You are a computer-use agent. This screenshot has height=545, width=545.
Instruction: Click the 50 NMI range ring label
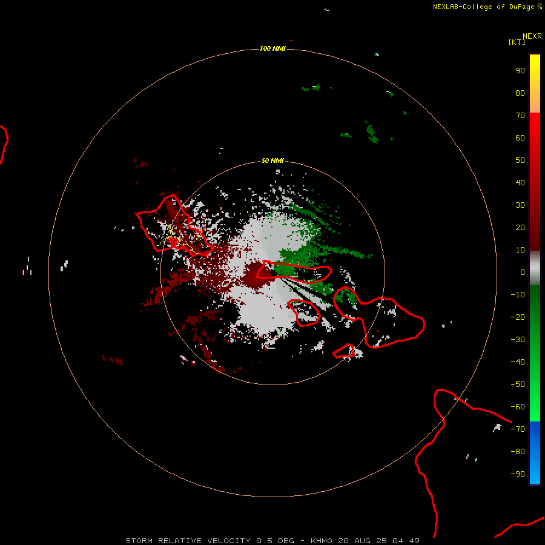pos(272,160)
